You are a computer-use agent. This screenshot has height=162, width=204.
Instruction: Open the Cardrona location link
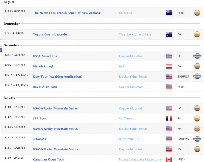(x=125, y=13)
